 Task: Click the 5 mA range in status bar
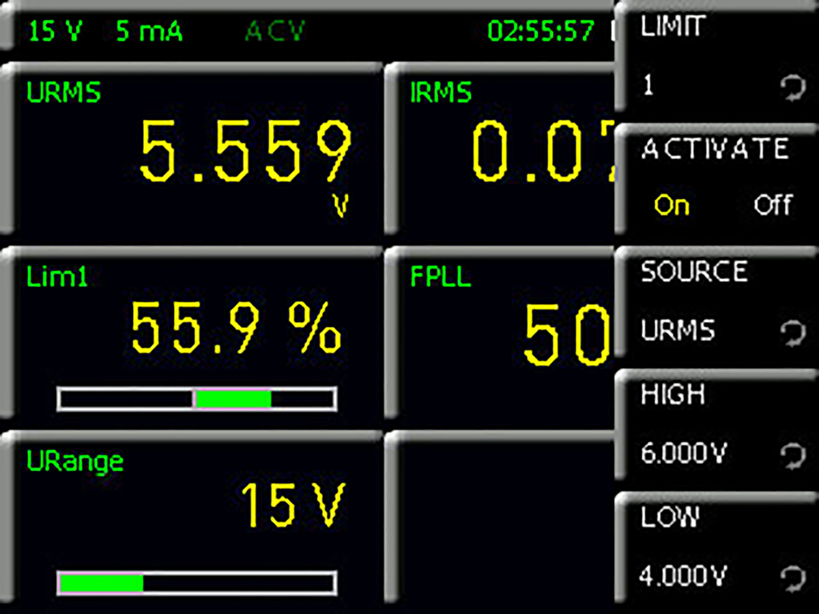coord(149,32)
